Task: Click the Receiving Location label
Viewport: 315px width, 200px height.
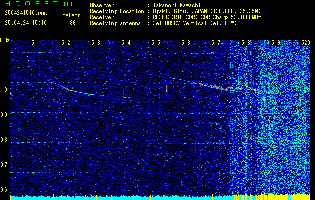Action: pyautogui.click(x=117, y=11)
